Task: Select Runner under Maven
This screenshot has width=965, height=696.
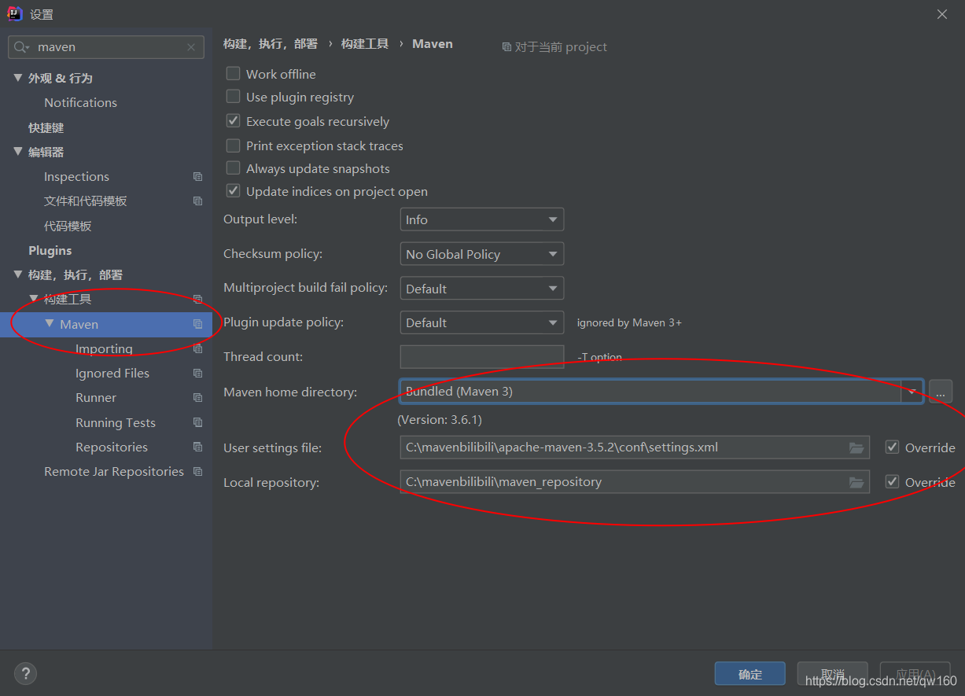Action: click(96, 398)
